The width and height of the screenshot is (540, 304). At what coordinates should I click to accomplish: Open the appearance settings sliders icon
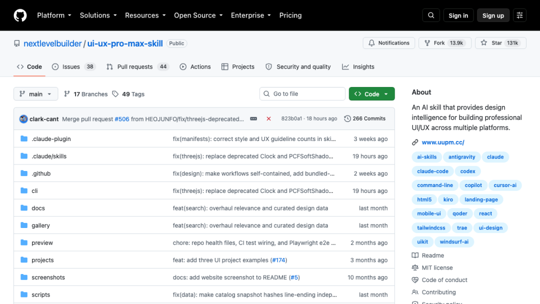[x=519, y=15]
